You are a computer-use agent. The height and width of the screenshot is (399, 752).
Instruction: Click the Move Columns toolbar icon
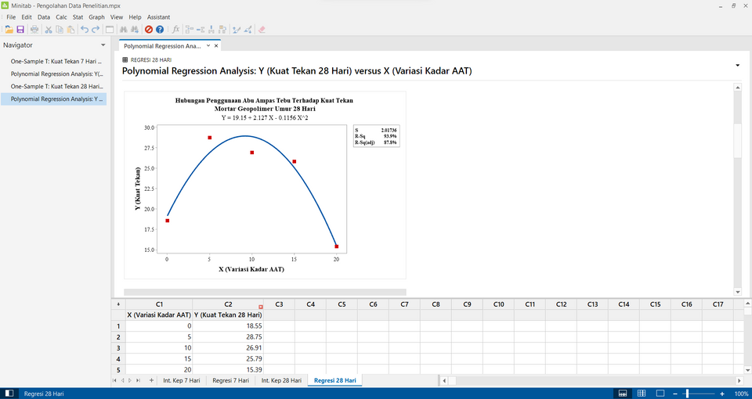tap(222, 30)
